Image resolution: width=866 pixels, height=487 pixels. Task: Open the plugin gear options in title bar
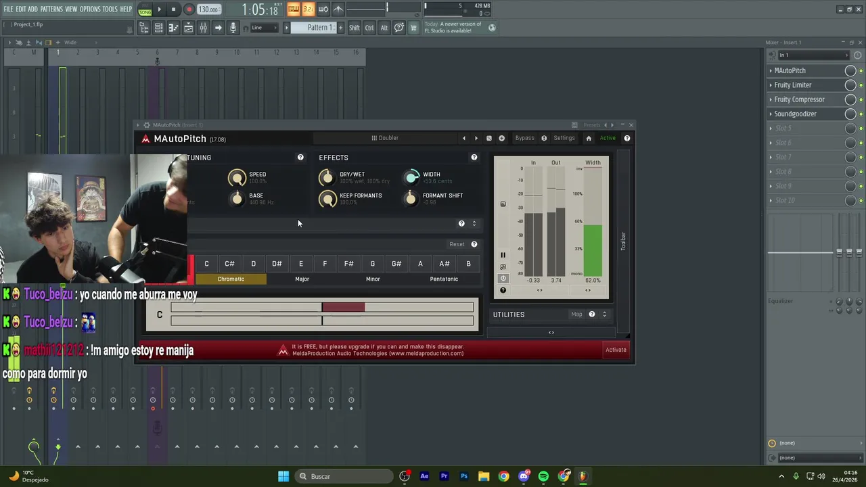point(146,125)
